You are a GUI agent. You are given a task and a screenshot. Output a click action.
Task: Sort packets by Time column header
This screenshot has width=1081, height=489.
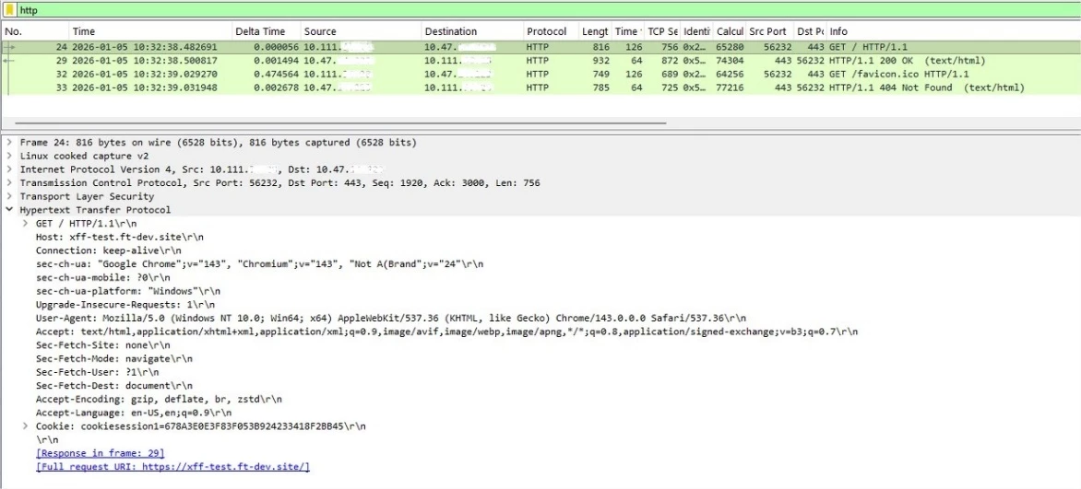150,31
